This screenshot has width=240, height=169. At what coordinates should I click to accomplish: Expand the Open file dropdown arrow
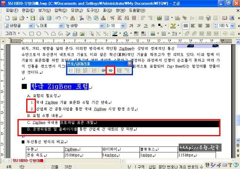[x=27, y=18]
